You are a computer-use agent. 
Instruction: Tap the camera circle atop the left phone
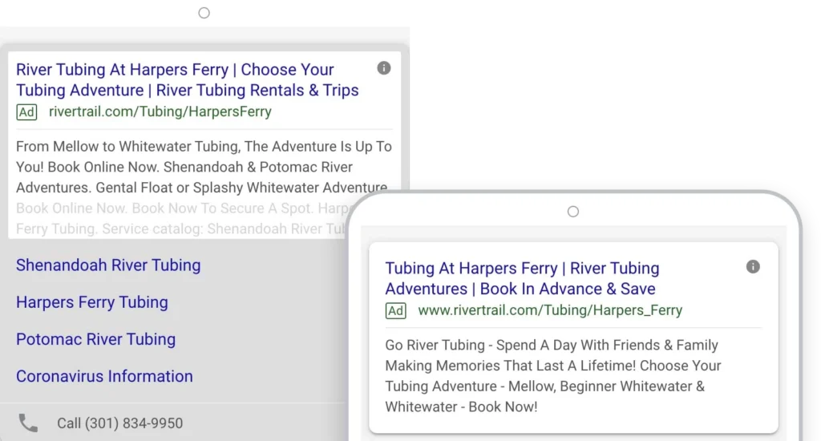coord(204,13)
